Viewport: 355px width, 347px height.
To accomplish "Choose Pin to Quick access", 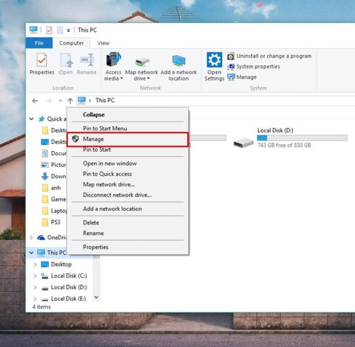I will (x=127, y=174).
